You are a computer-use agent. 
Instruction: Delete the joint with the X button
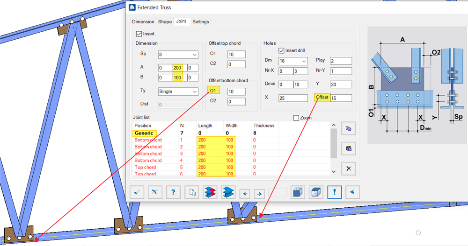pos(348,169)
